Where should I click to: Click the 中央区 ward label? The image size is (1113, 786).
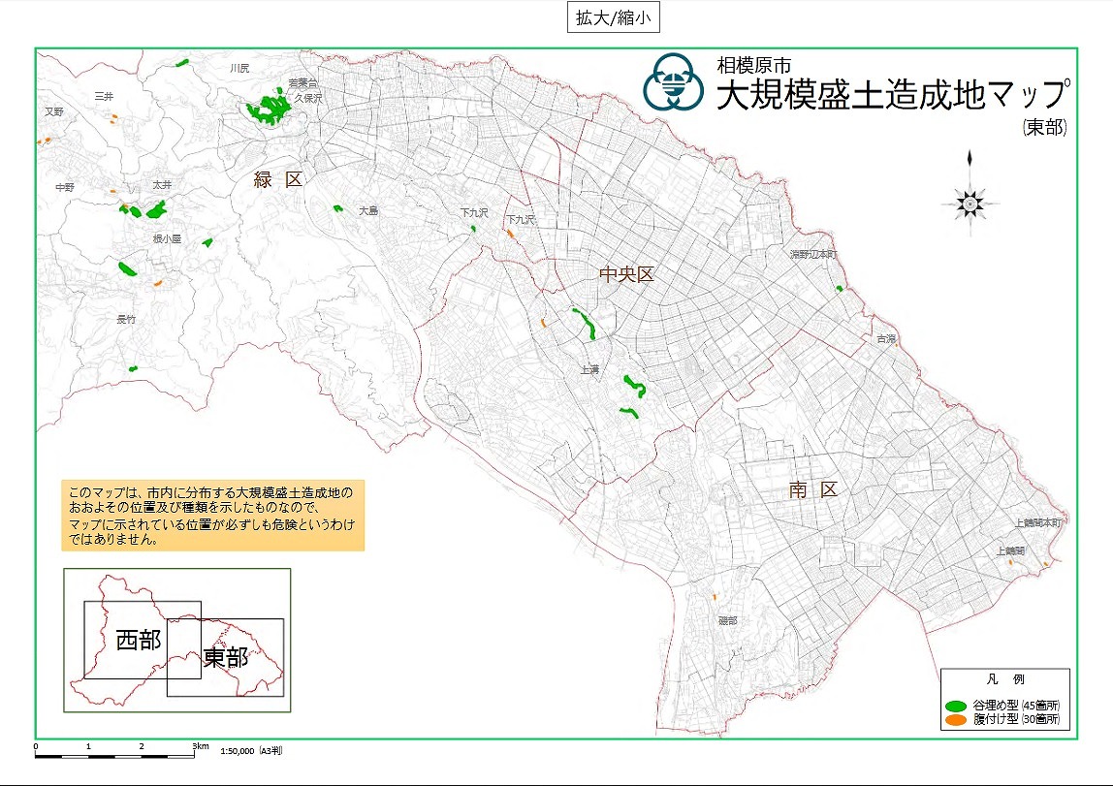pyautogui.click(x=626, y=275)
